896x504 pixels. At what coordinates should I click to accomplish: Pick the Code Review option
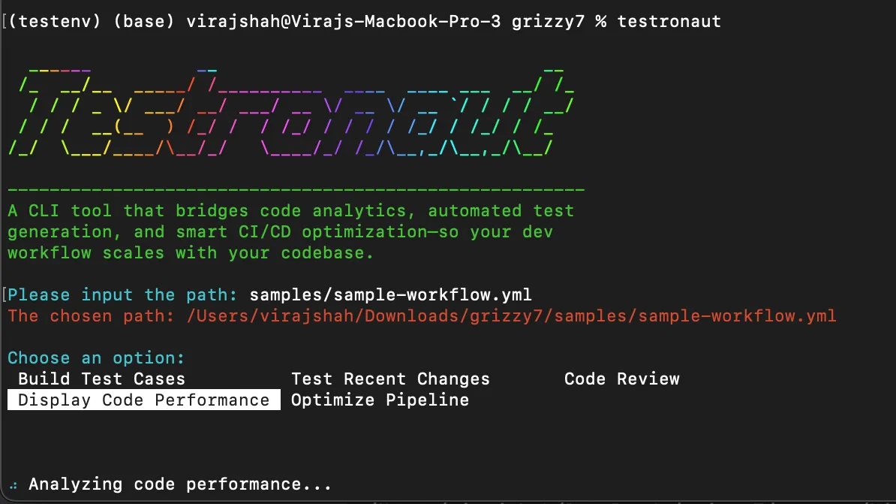[x=621, y=379]
